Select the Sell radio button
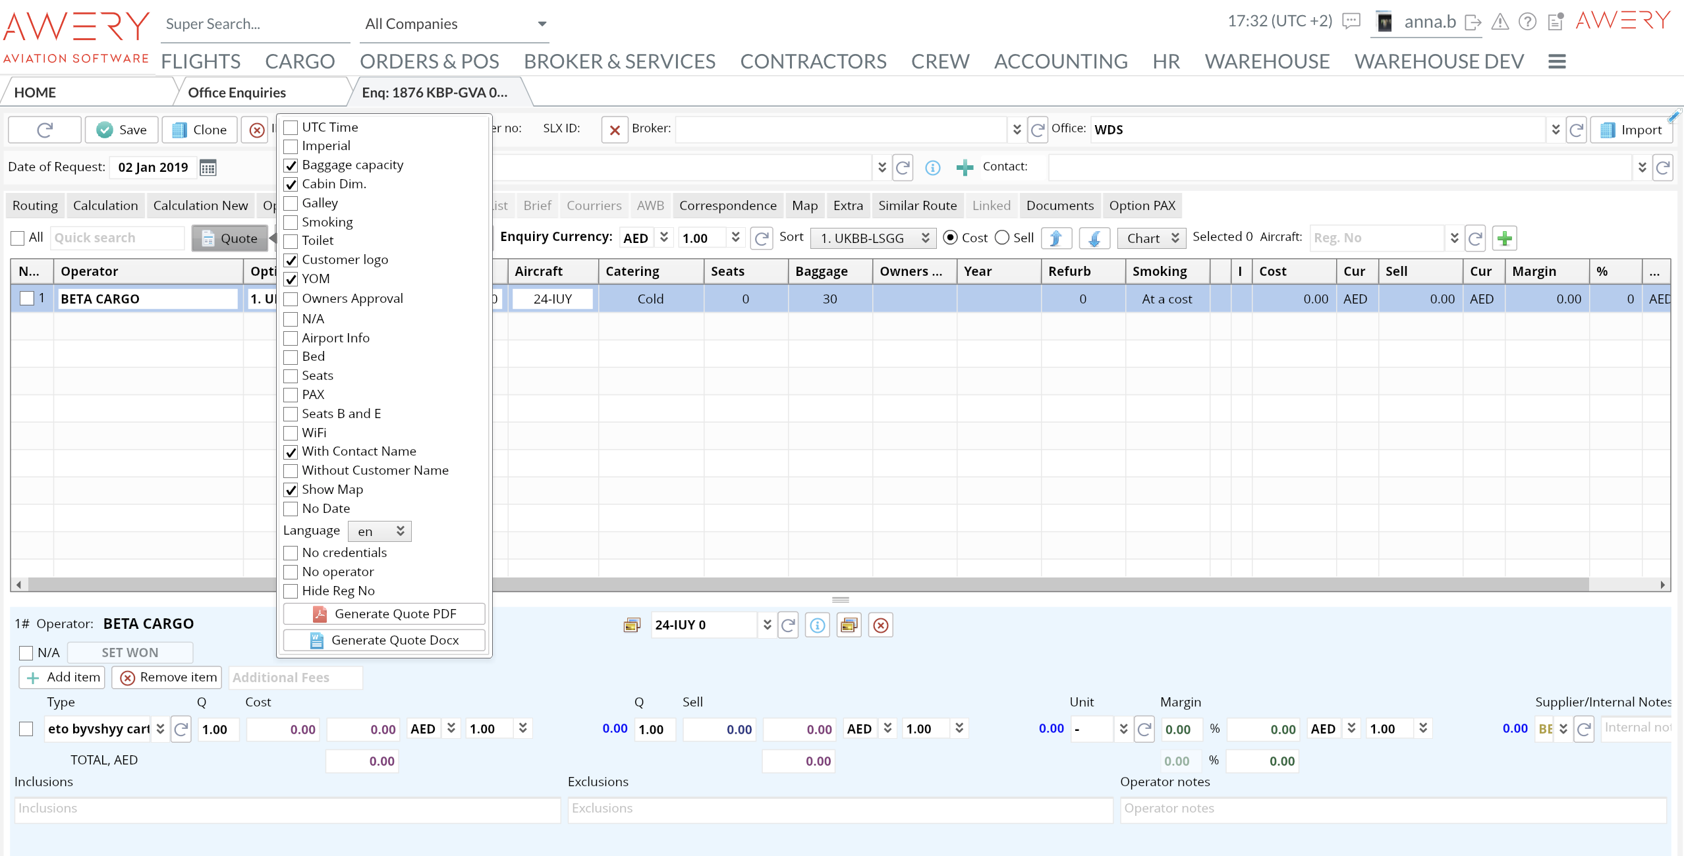1684x856 pixels. 1002,238
